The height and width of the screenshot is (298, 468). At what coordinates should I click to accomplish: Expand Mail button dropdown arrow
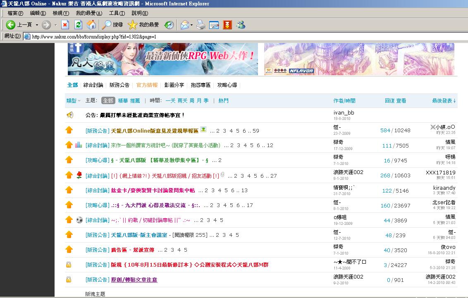(x=191, y=25)
